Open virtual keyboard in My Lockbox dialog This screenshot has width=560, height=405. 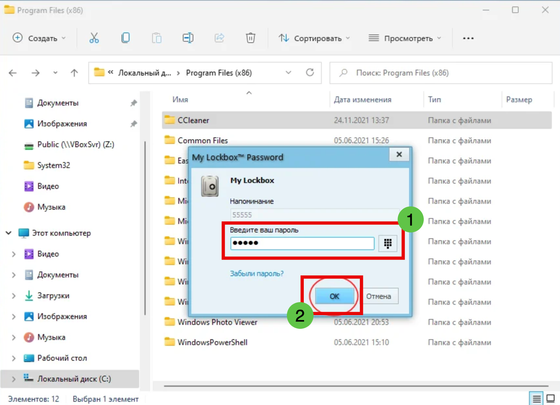(x=387, y=243)
